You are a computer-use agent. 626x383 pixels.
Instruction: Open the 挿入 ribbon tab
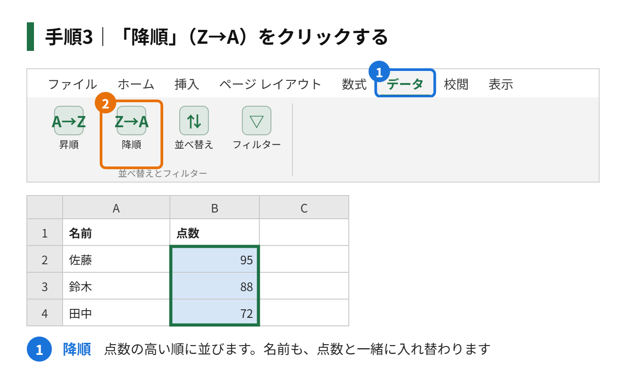[x=187, y=84]
